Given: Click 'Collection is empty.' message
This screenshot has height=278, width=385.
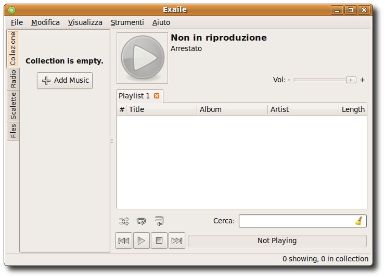Looking at the screenshot, I should 65,61.
